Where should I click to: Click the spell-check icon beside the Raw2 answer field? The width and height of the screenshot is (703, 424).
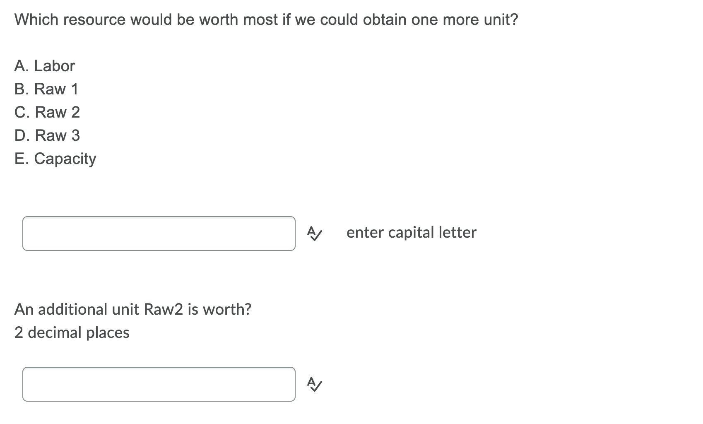(314, 384)
